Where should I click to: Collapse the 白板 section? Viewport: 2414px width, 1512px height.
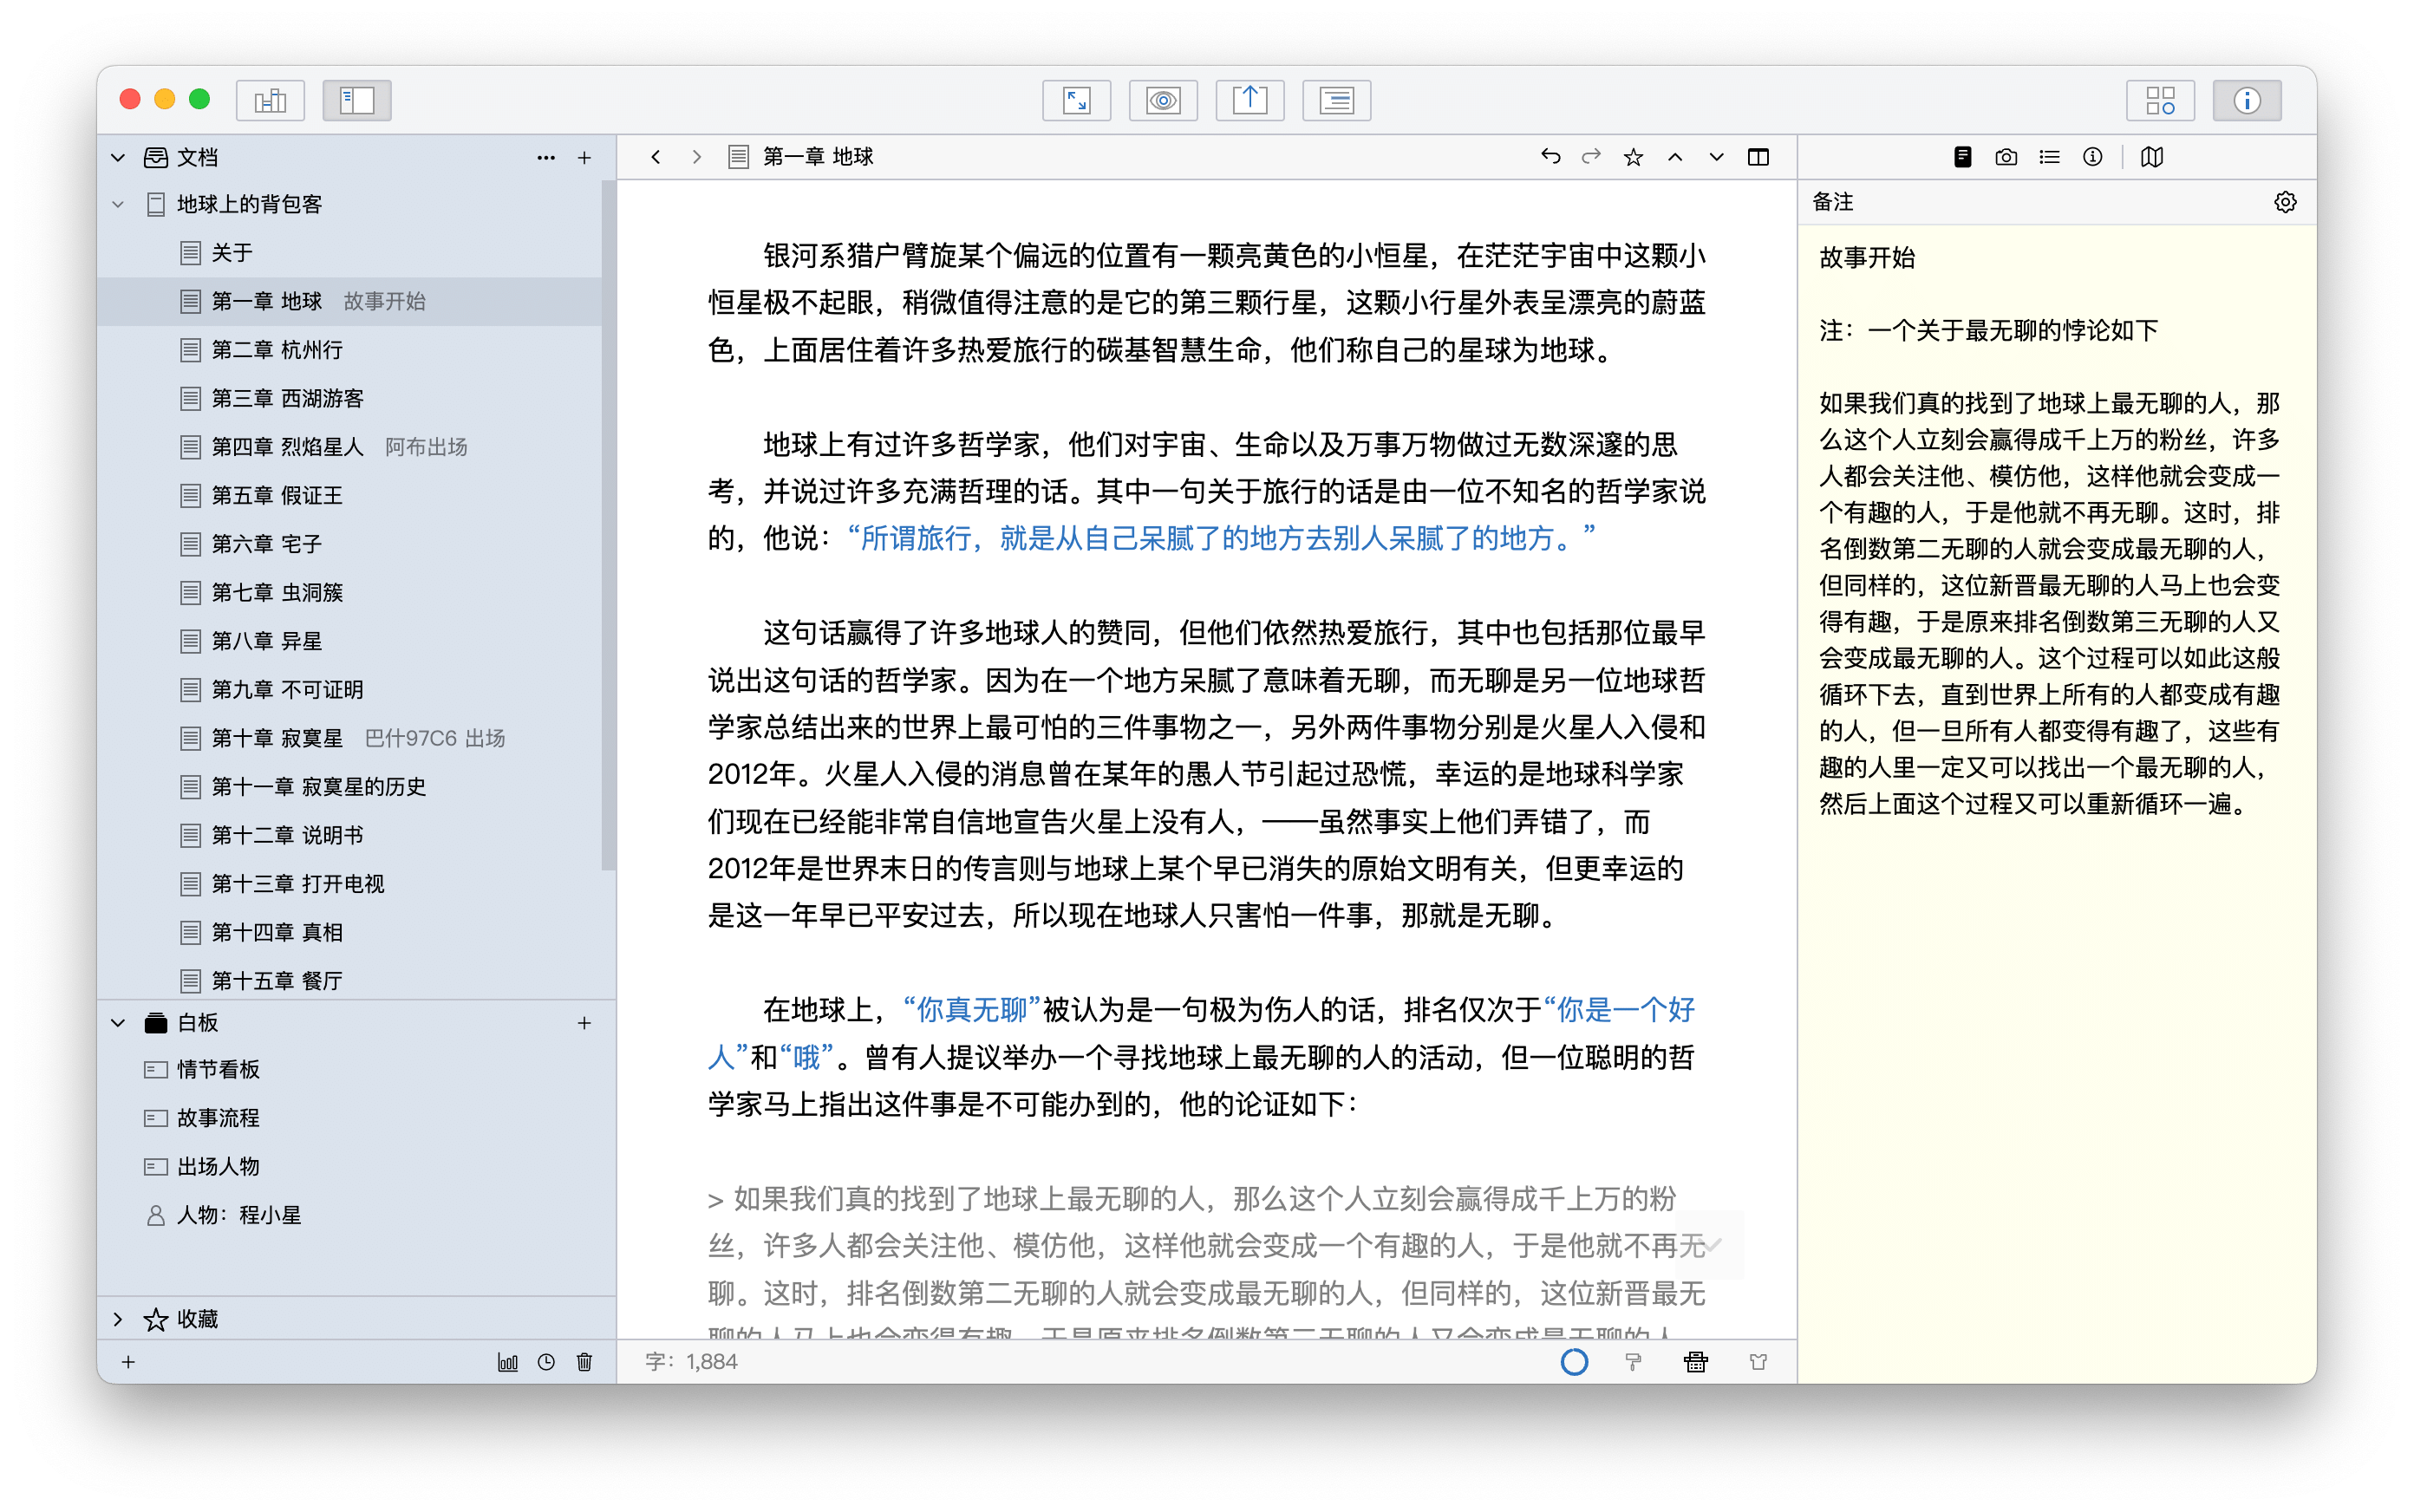118,1022
